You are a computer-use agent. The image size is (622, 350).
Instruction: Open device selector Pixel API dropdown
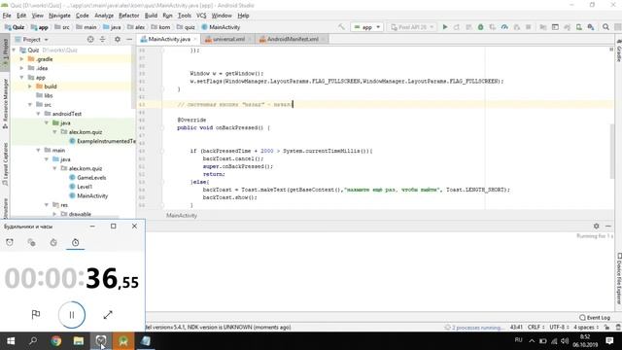pyautogui.click(x=412, y=27)
